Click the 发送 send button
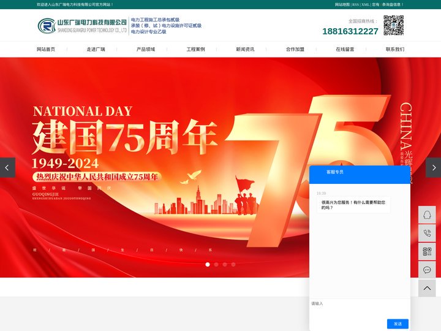This screenshot has height=331, width=441. point(398,324)
